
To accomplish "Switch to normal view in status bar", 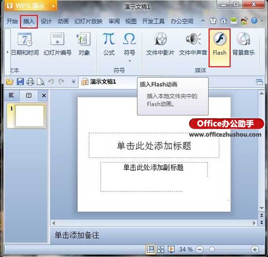I will [151, 249].
